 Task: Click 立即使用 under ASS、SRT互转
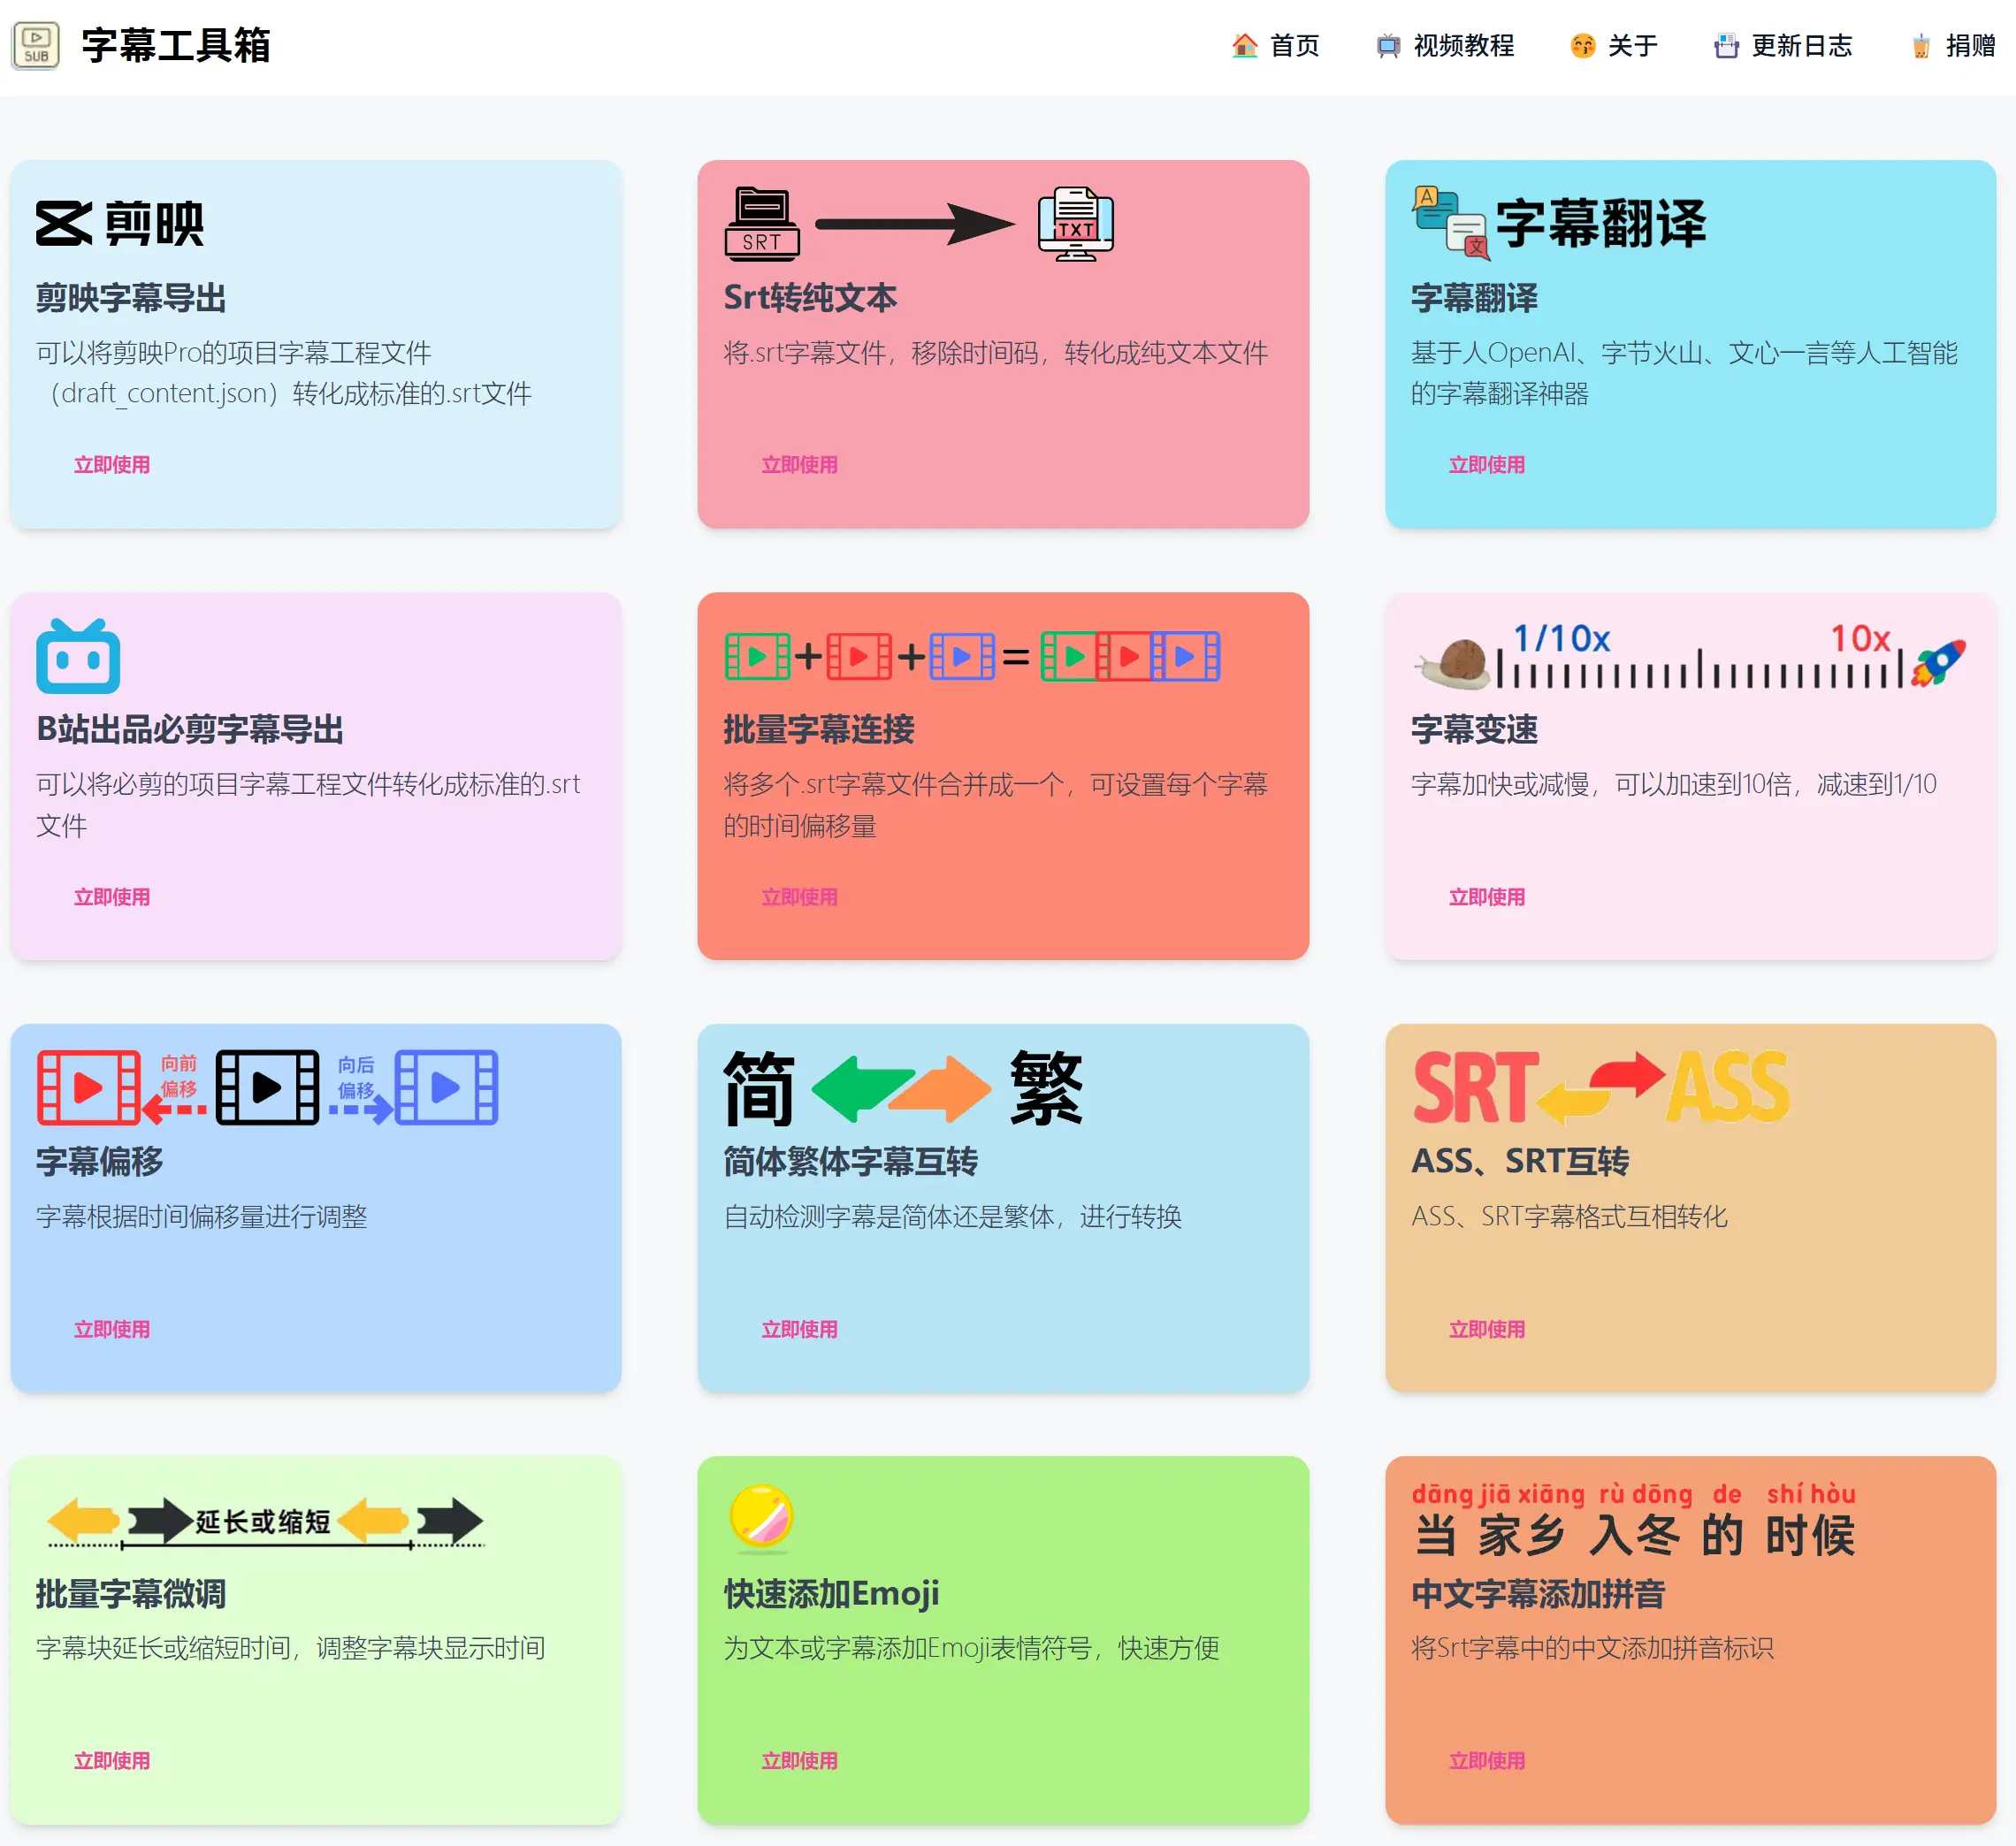click(1487, 1329)
